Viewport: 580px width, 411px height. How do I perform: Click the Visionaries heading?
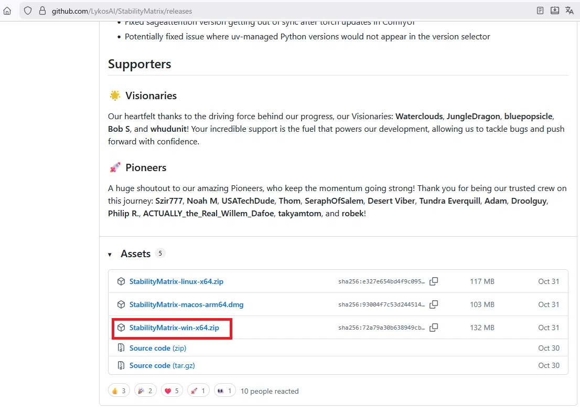[151, 96]
